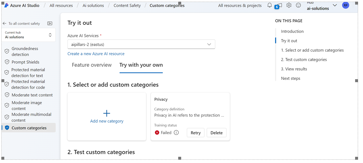Image resolution: width=363 pixels, height=163 pixels.
Task: Click the shield icon next to Groundedness detection
Action: pyautogui.click(x=7, y=51)
